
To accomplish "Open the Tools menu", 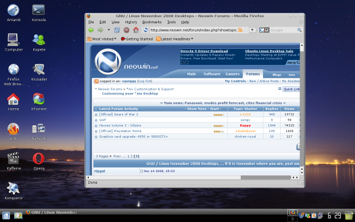I will (x=171, y=22).
